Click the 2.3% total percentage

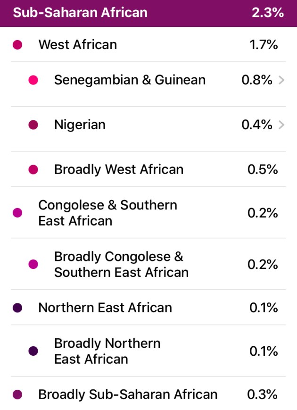(268, 13)
